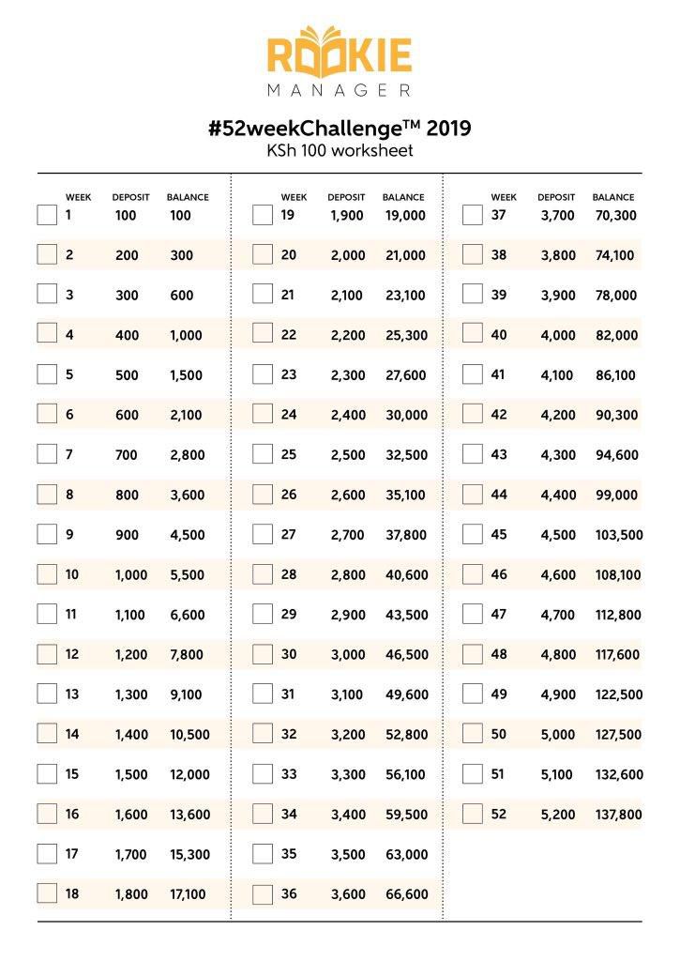Mark week 30 checkbox done
The height and width of the screenshot is (961, 680).
(263, 654)
